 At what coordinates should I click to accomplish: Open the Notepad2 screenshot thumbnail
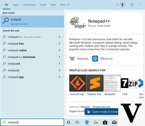[112, 83]
